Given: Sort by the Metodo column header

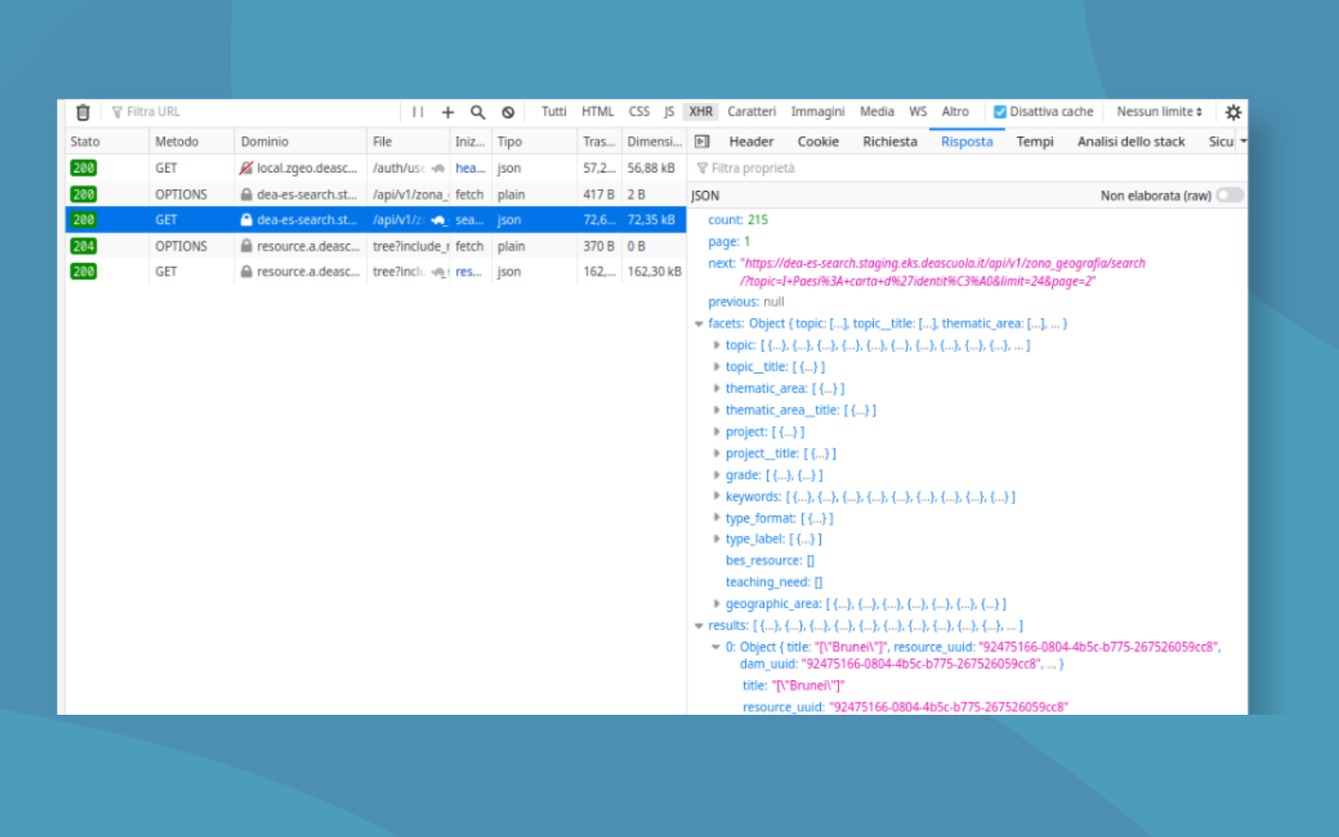Looking at the screenshot, I should [192, 141].
